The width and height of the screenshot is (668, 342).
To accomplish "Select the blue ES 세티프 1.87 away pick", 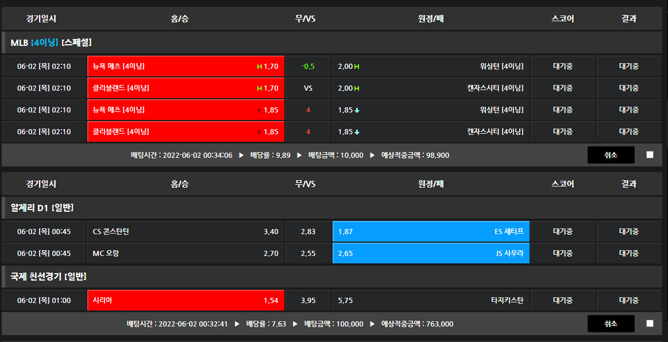I will 431,232.
